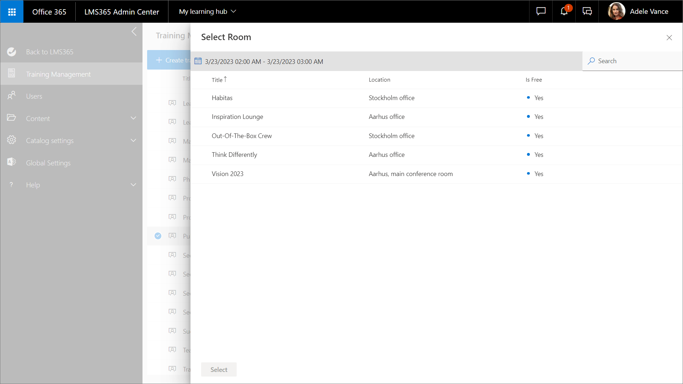683x384 pixels.
Task: Open the chat message icon
Action: point(541,11)
